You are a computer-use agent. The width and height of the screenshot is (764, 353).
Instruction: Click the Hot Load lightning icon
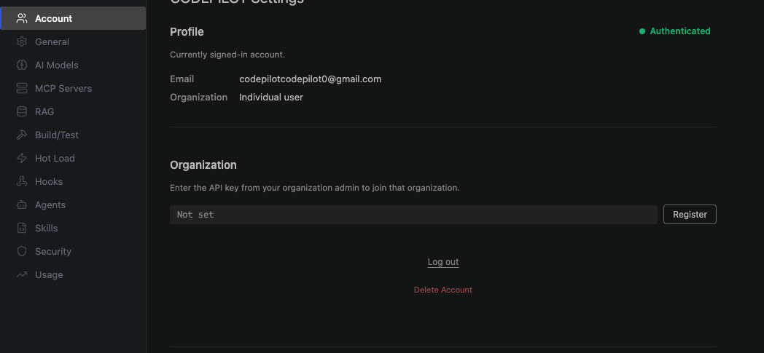21,159
